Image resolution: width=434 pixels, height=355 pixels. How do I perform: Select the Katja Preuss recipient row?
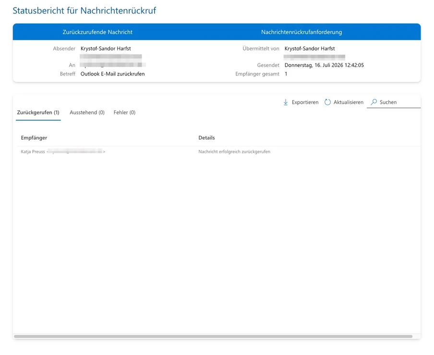[x=218, y=151]
